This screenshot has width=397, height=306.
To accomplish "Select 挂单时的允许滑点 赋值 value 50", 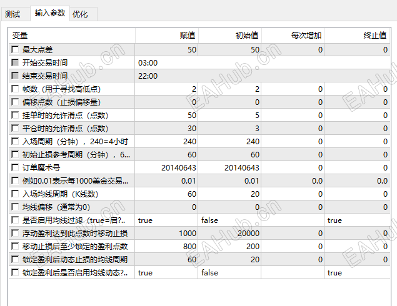I will tap(166, 116).
